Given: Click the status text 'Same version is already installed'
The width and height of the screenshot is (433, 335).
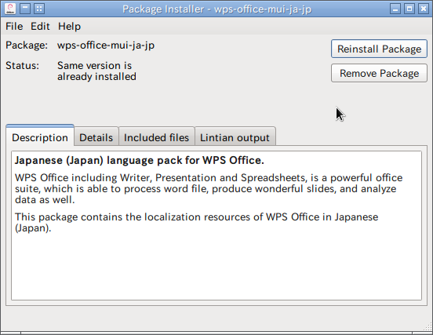Looking at the screenshot, I should click(96, 71).
